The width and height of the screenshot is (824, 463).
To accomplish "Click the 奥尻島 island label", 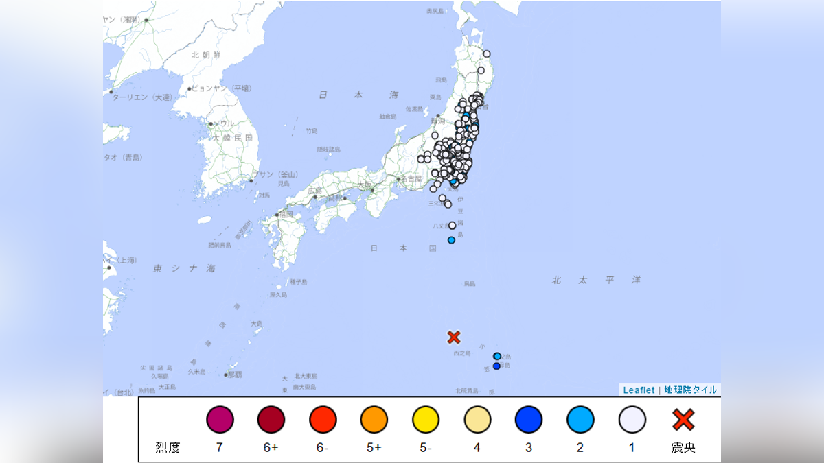I will pyautogui.click(x=435, y=11).
